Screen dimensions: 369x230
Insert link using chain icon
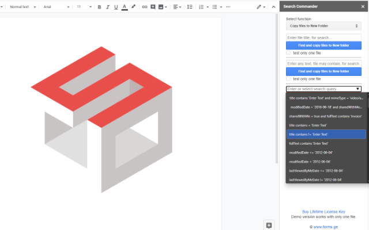(x=145, y=7)
